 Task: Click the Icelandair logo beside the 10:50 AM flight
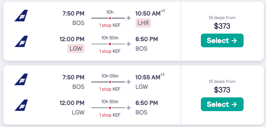21,16
